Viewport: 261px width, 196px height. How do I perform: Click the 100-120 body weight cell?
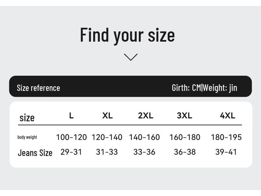(x=71, y=137)
